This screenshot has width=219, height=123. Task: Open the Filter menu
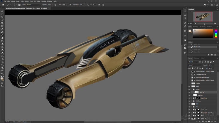pos(31,1)
